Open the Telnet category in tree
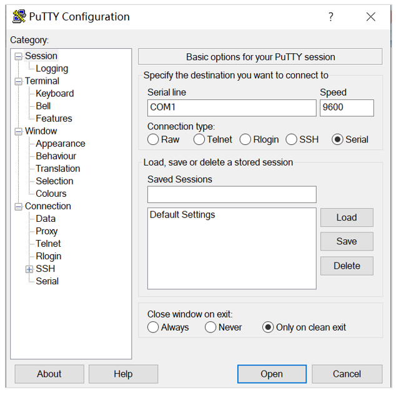396x393 pixels. point(48,244)
